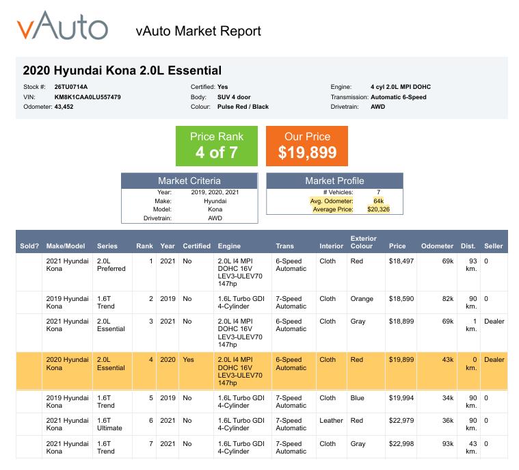This screenshot has width=519, height=470.
Task: Click the Seller column header
Action: point(493,246)
